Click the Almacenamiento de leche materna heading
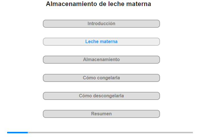 [99, 4]
